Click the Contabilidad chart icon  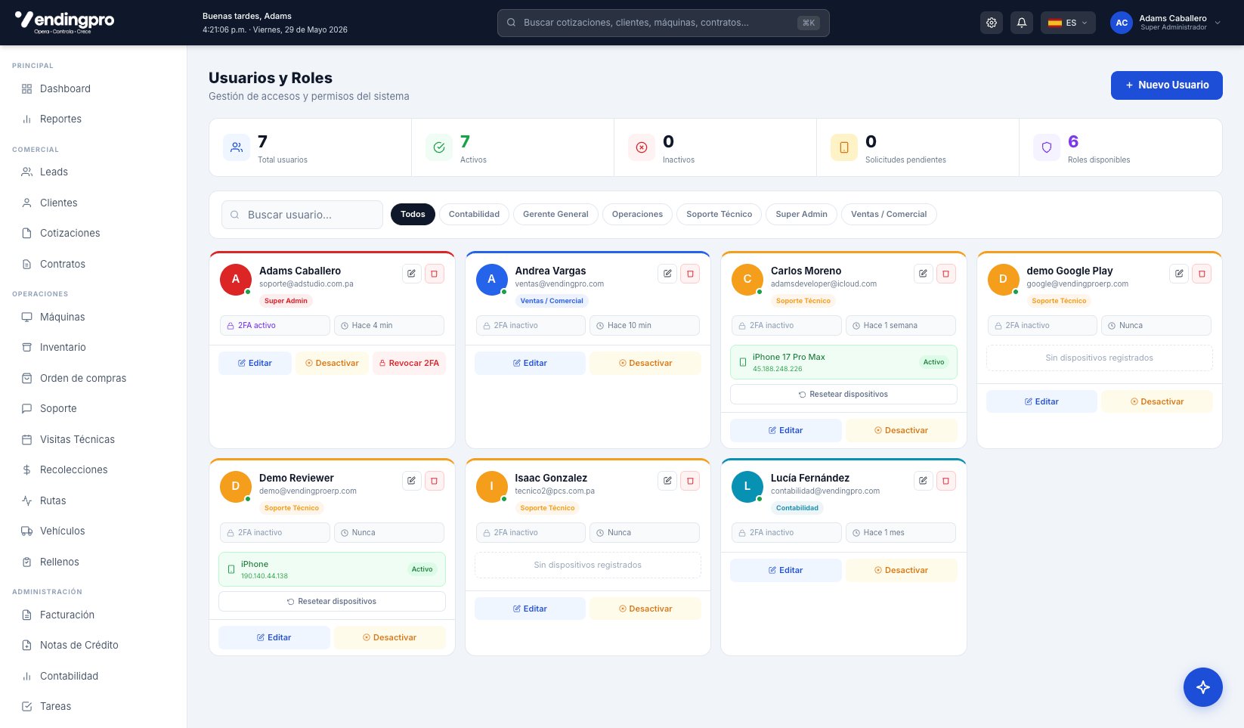click(26, 676)
